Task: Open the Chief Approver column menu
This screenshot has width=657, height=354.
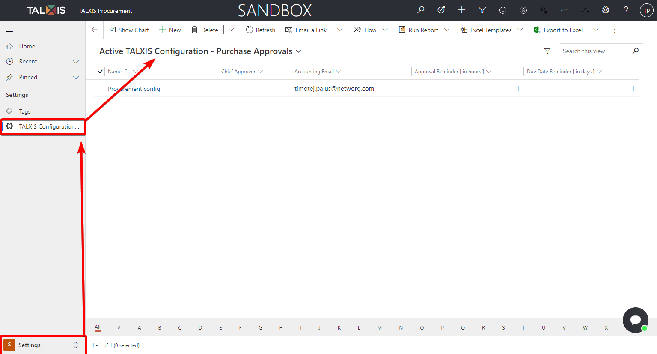Action: click(x=260, y=72)
